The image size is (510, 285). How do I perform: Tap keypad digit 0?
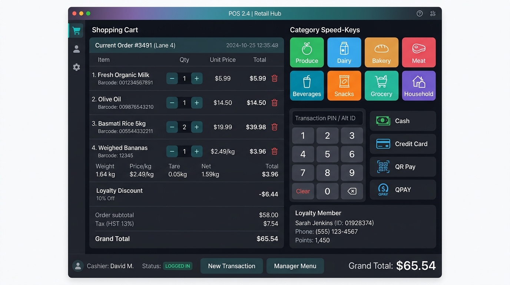327,191
